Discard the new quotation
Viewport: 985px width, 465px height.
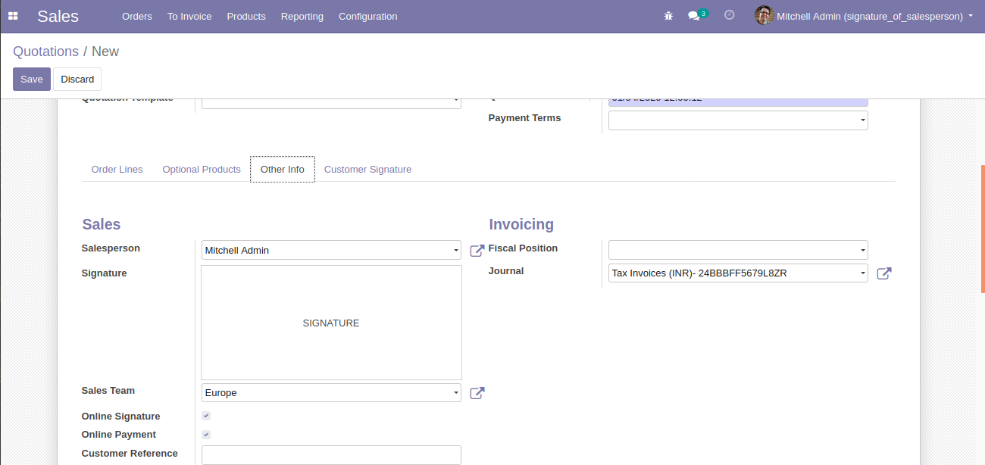[77, 80]
